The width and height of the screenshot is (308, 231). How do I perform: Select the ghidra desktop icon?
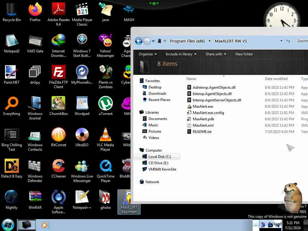click(x=106, y=200)
